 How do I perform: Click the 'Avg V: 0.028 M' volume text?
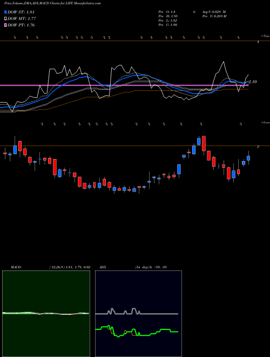[214, 12]
